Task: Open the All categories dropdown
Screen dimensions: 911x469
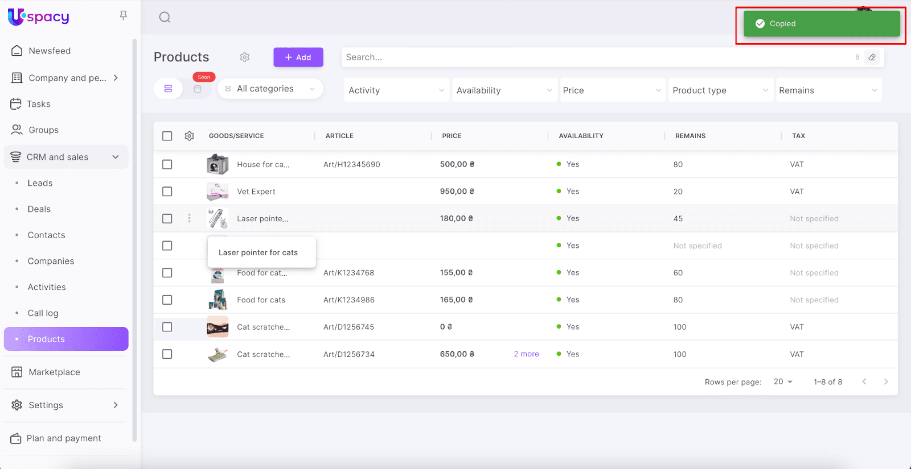Action: point(270,89)
